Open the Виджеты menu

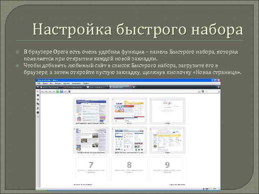click(x=67, y=83)
